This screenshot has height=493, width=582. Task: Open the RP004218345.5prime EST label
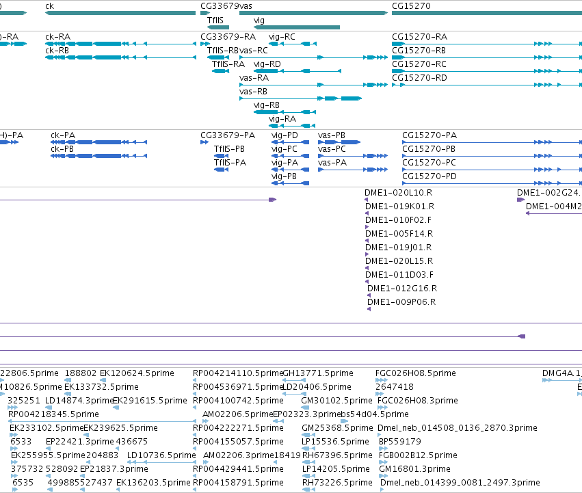53,414
